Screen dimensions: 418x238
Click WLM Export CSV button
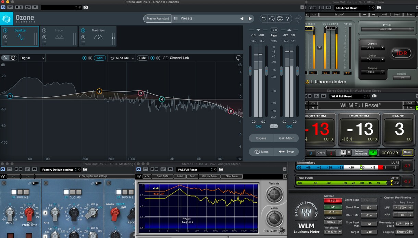point(404,232)
